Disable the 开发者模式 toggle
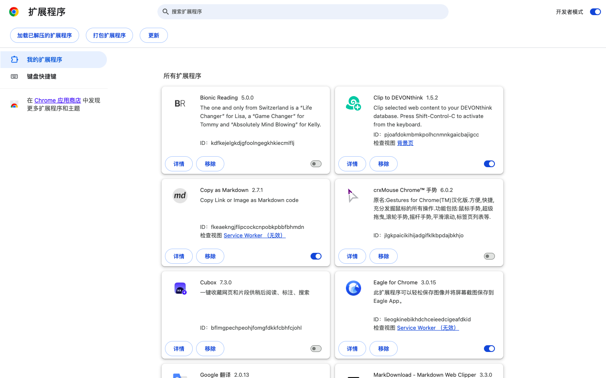The image size is (606, 378). click(x=595, y=11)
